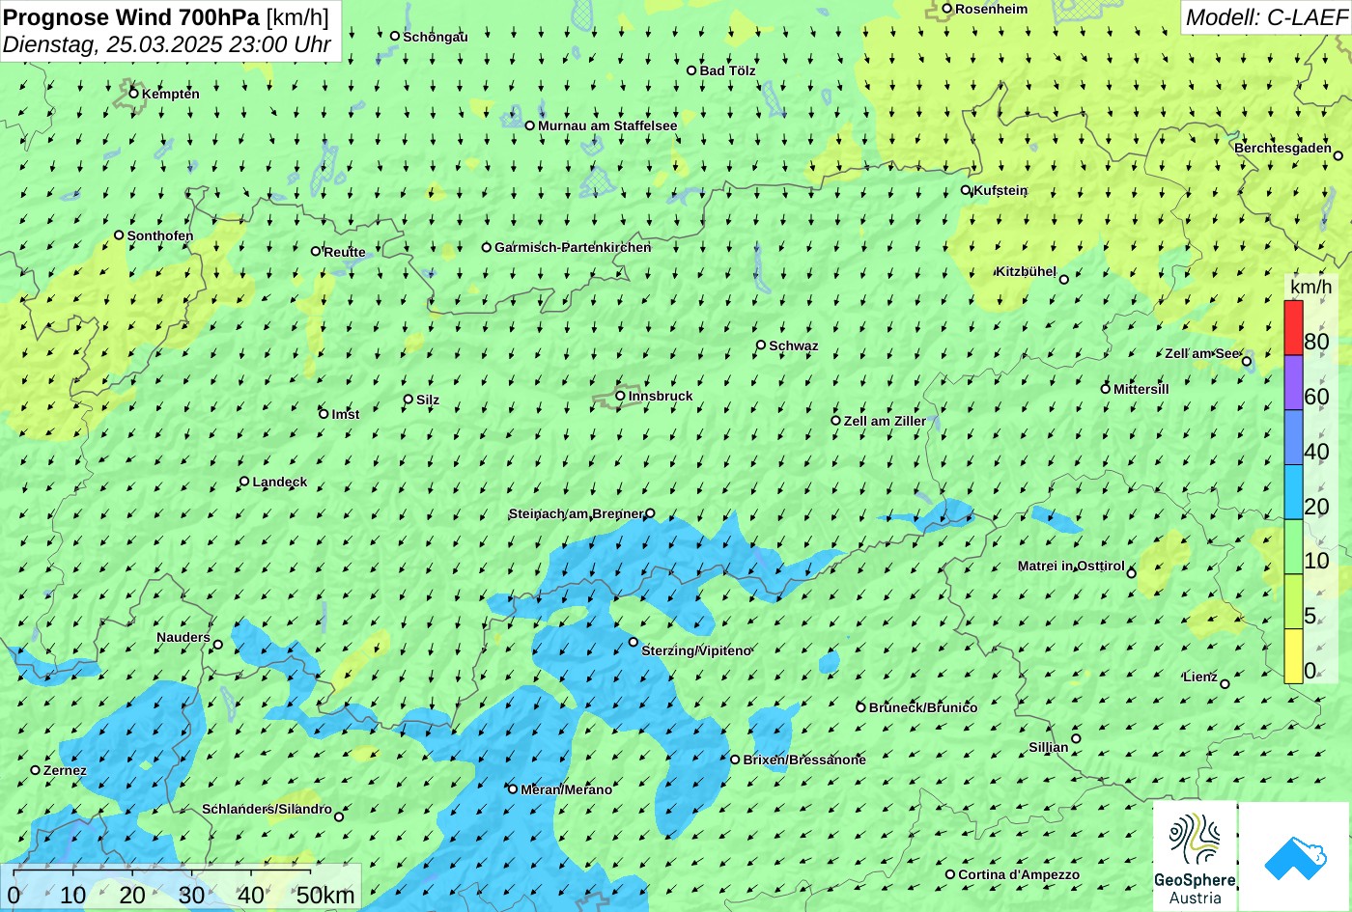Click the 'Brixen/Bressanone' label
The height and width of the screenshot is (912, 1352).
click(804, 760)
